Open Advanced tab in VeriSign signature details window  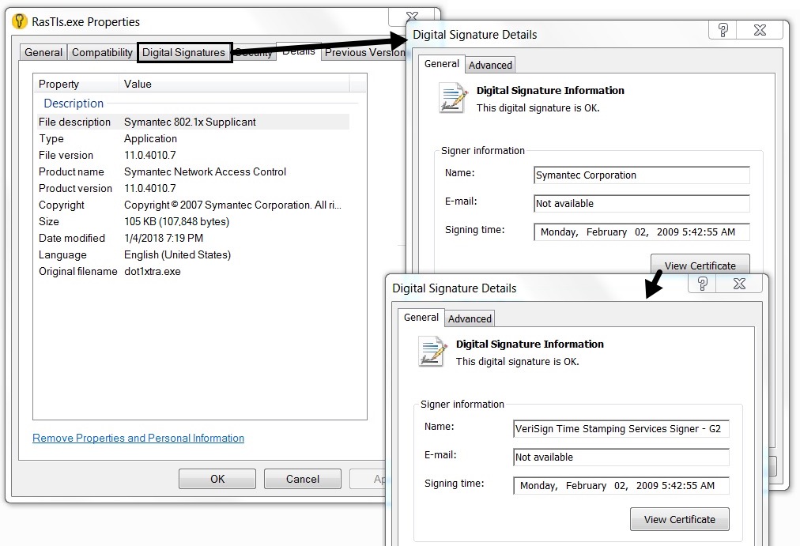(x=470, y=319)
